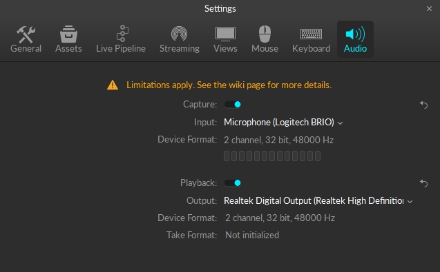Click the Audio speaker icon

click(x=355, y=34)
